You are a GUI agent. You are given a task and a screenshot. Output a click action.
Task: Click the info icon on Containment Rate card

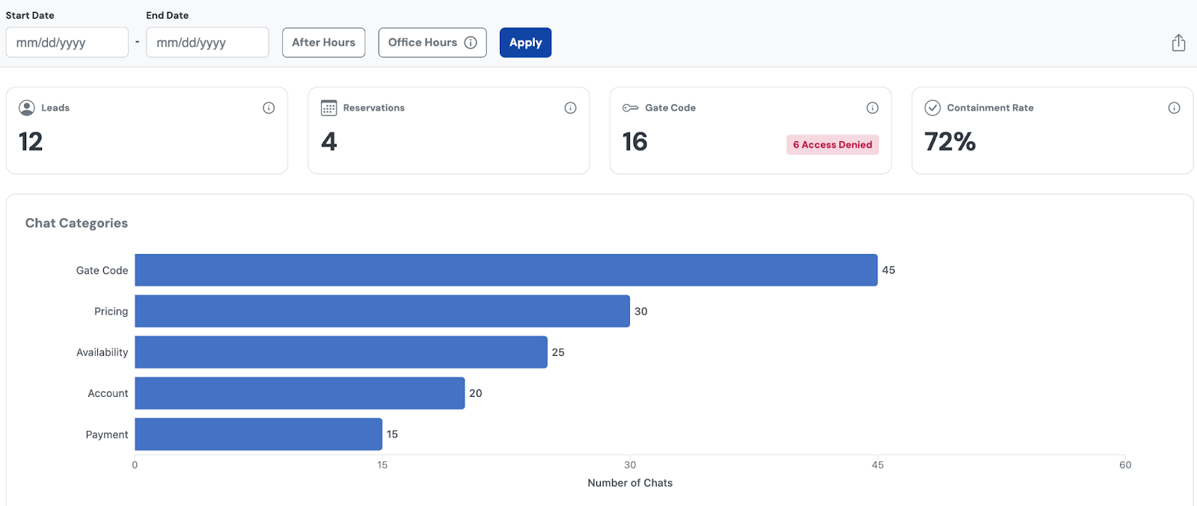[1174, 108]
